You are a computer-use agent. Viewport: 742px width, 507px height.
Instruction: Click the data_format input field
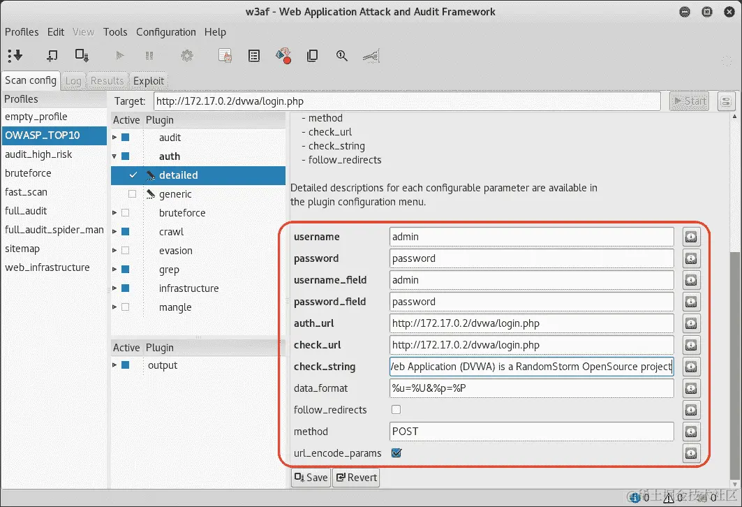click(531, 388)
